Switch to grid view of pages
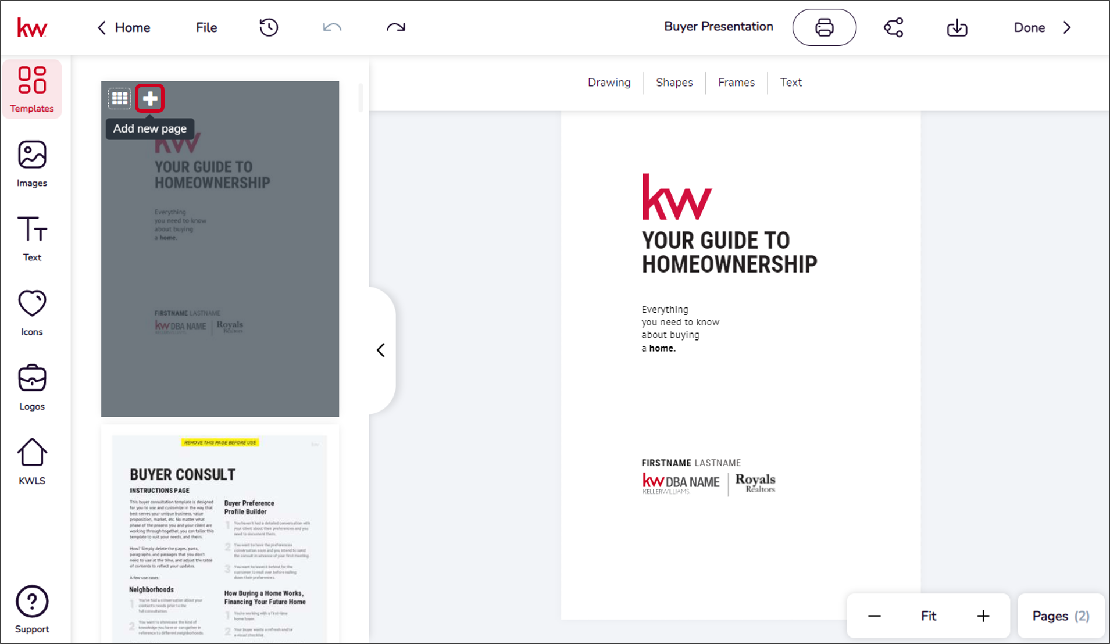Viewport: 1110px width, 644px height. pos(120,98)
